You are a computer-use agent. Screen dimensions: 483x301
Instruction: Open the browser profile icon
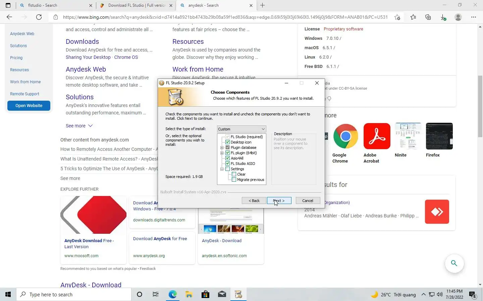(458, 17)
